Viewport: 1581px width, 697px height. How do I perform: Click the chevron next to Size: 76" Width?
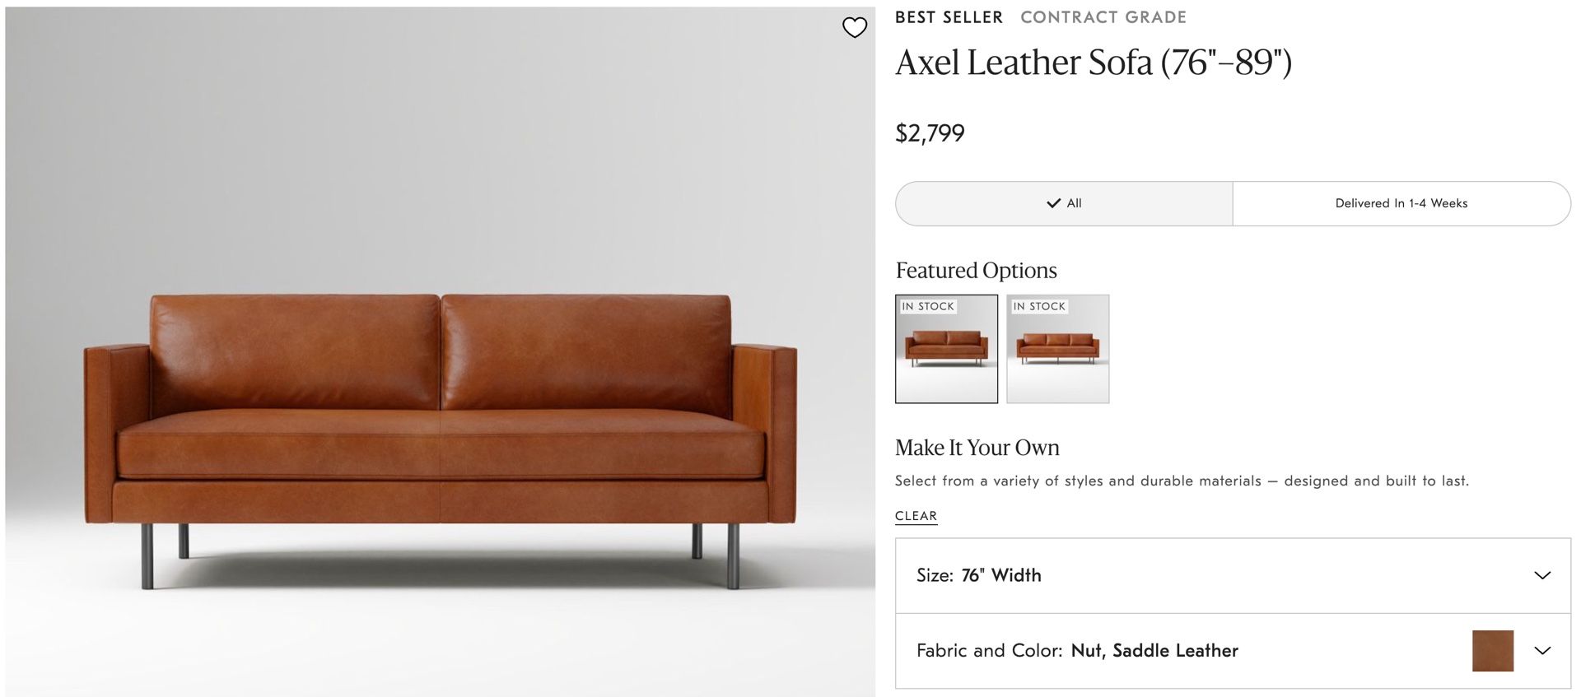pos(1542,576)
